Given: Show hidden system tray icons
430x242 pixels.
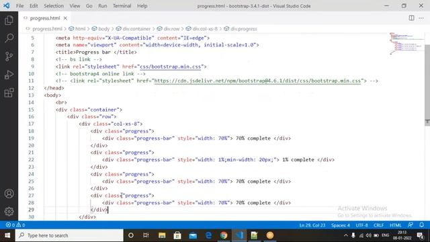Looking at the screenshot, I should pyautogui.click(x=346, y=235).
